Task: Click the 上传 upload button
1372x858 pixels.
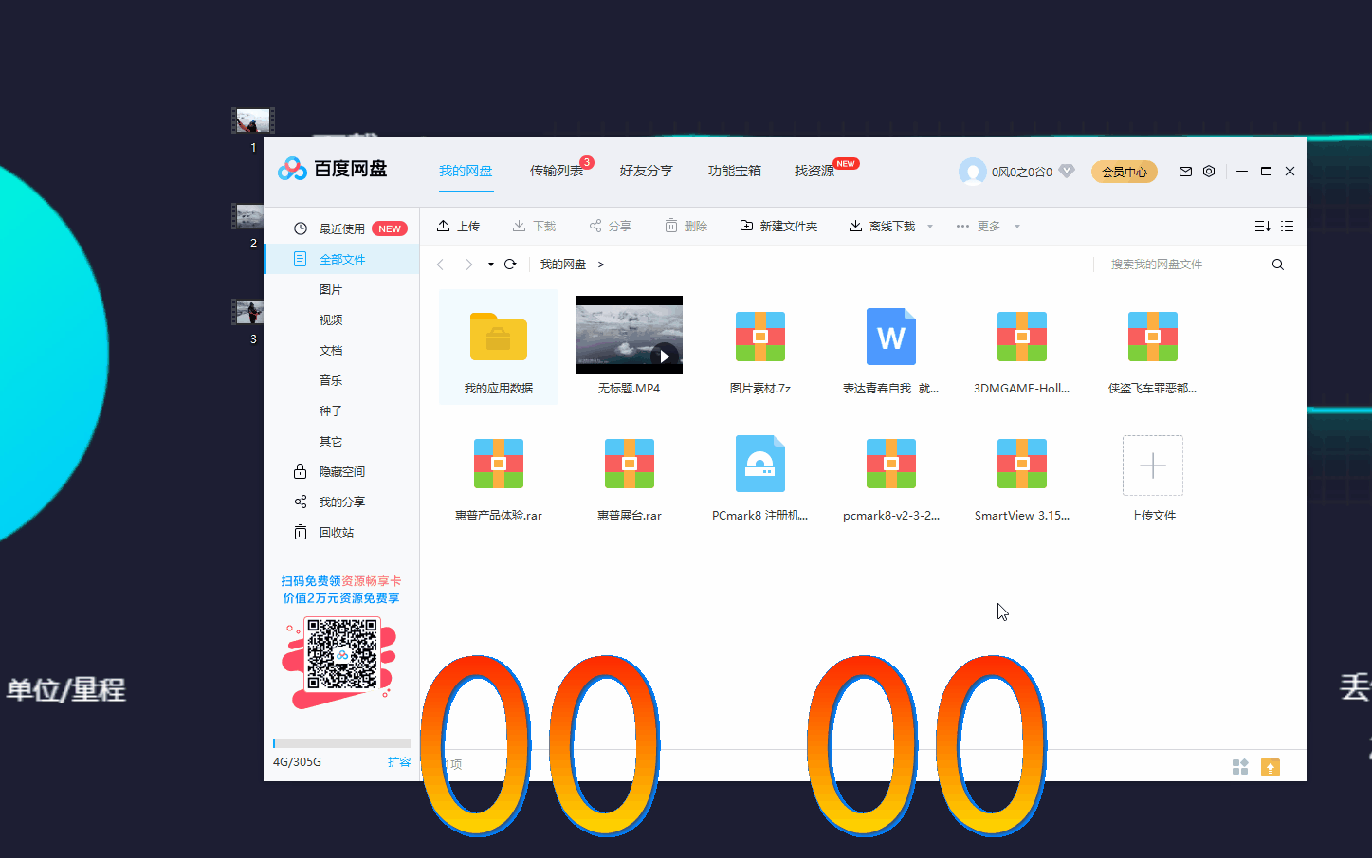Action: [458, 226]
